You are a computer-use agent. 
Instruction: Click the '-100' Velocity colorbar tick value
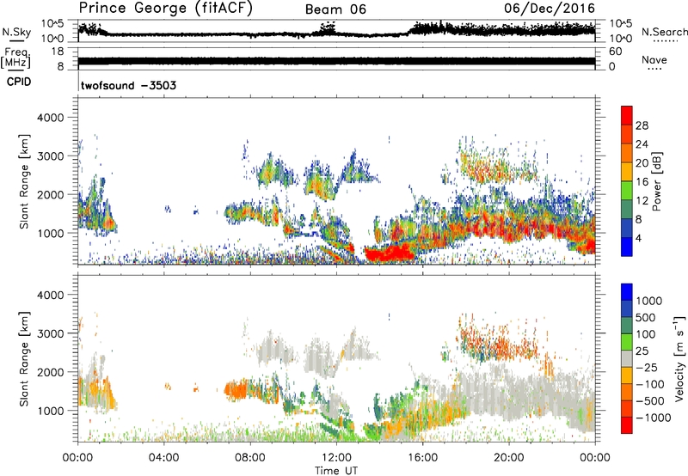[x=650, y=384]
